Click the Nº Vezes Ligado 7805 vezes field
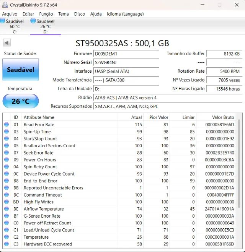 (224, 80)
